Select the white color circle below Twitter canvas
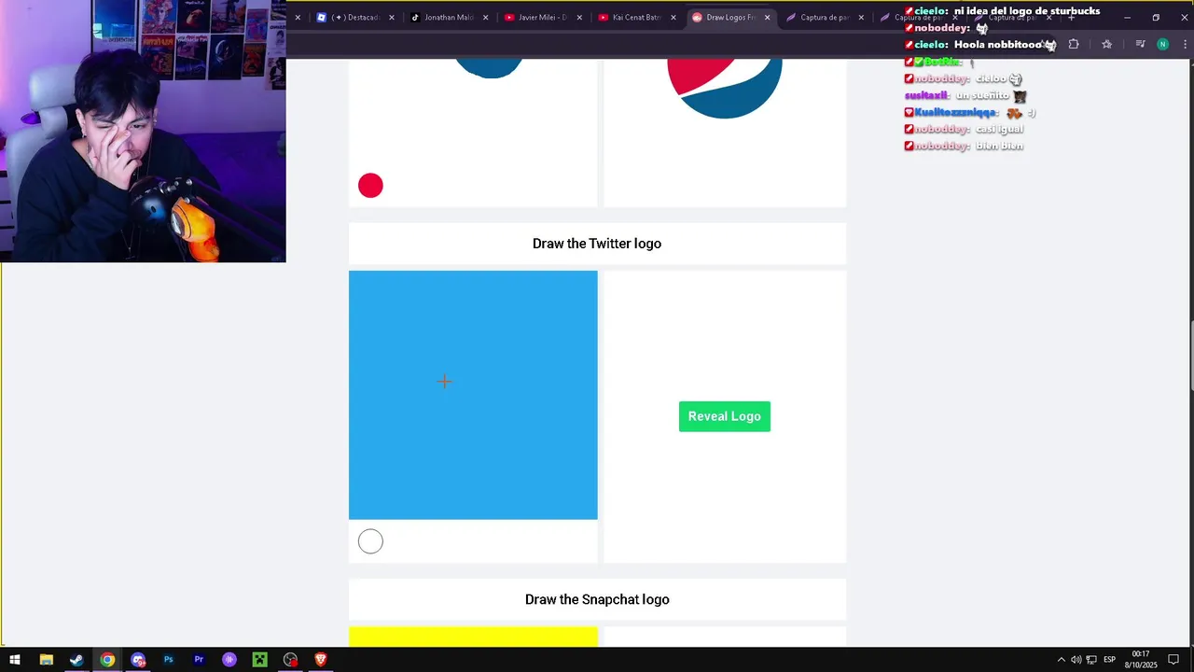This screenshot has width=1194, height=672. [370, 541]
